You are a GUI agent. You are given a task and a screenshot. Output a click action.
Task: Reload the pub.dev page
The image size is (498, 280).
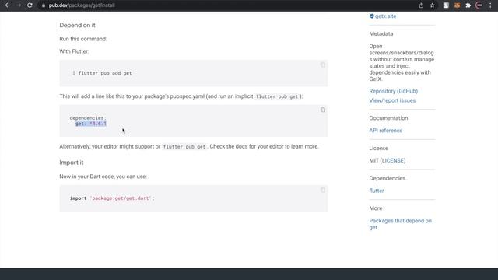point(30,5)
